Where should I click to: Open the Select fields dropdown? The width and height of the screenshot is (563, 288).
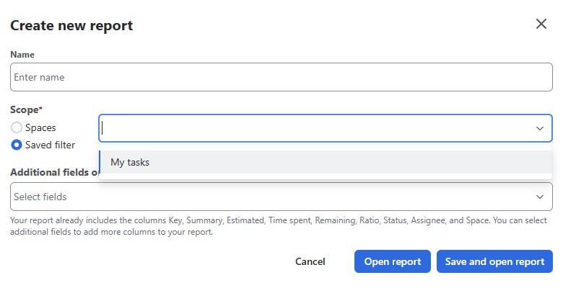(274, 197)
